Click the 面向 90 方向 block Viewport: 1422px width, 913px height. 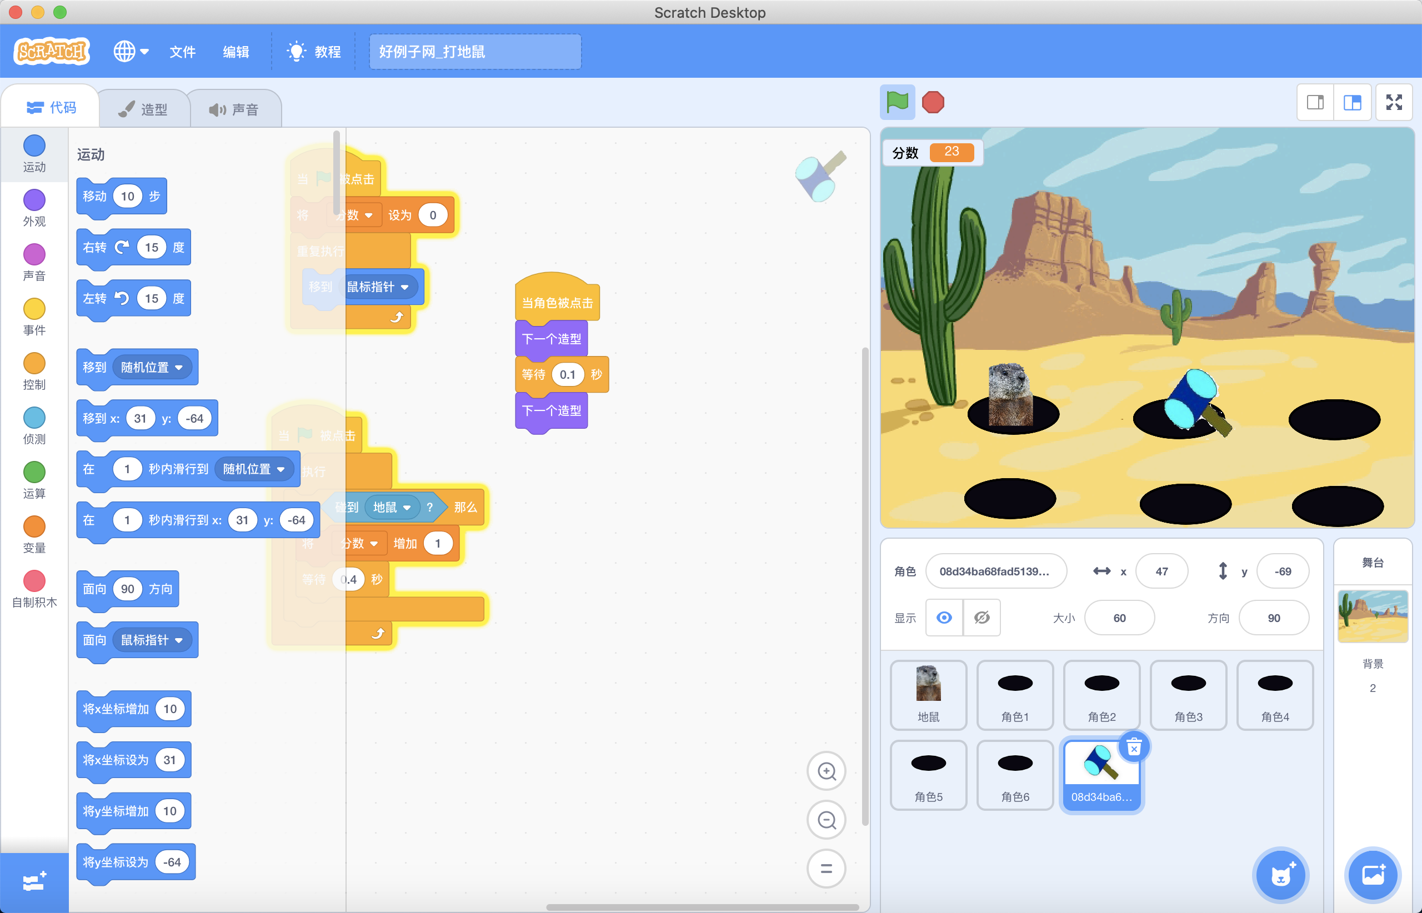click(x=128, y=589)
